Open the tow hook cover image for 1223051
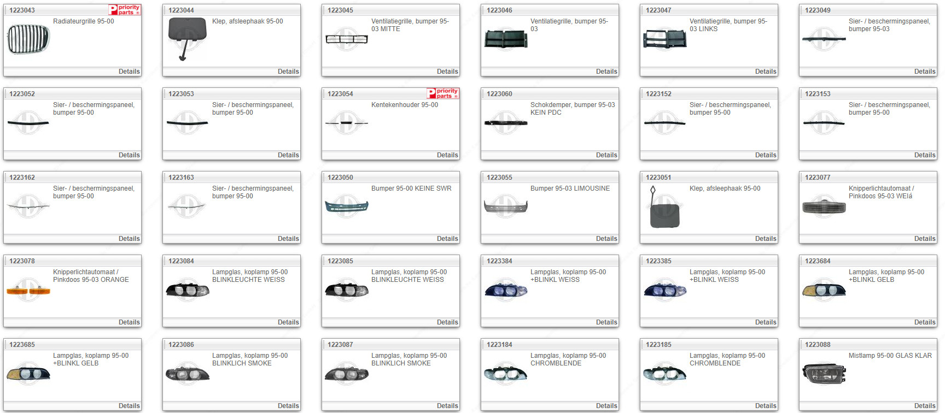 coord(665,207)
